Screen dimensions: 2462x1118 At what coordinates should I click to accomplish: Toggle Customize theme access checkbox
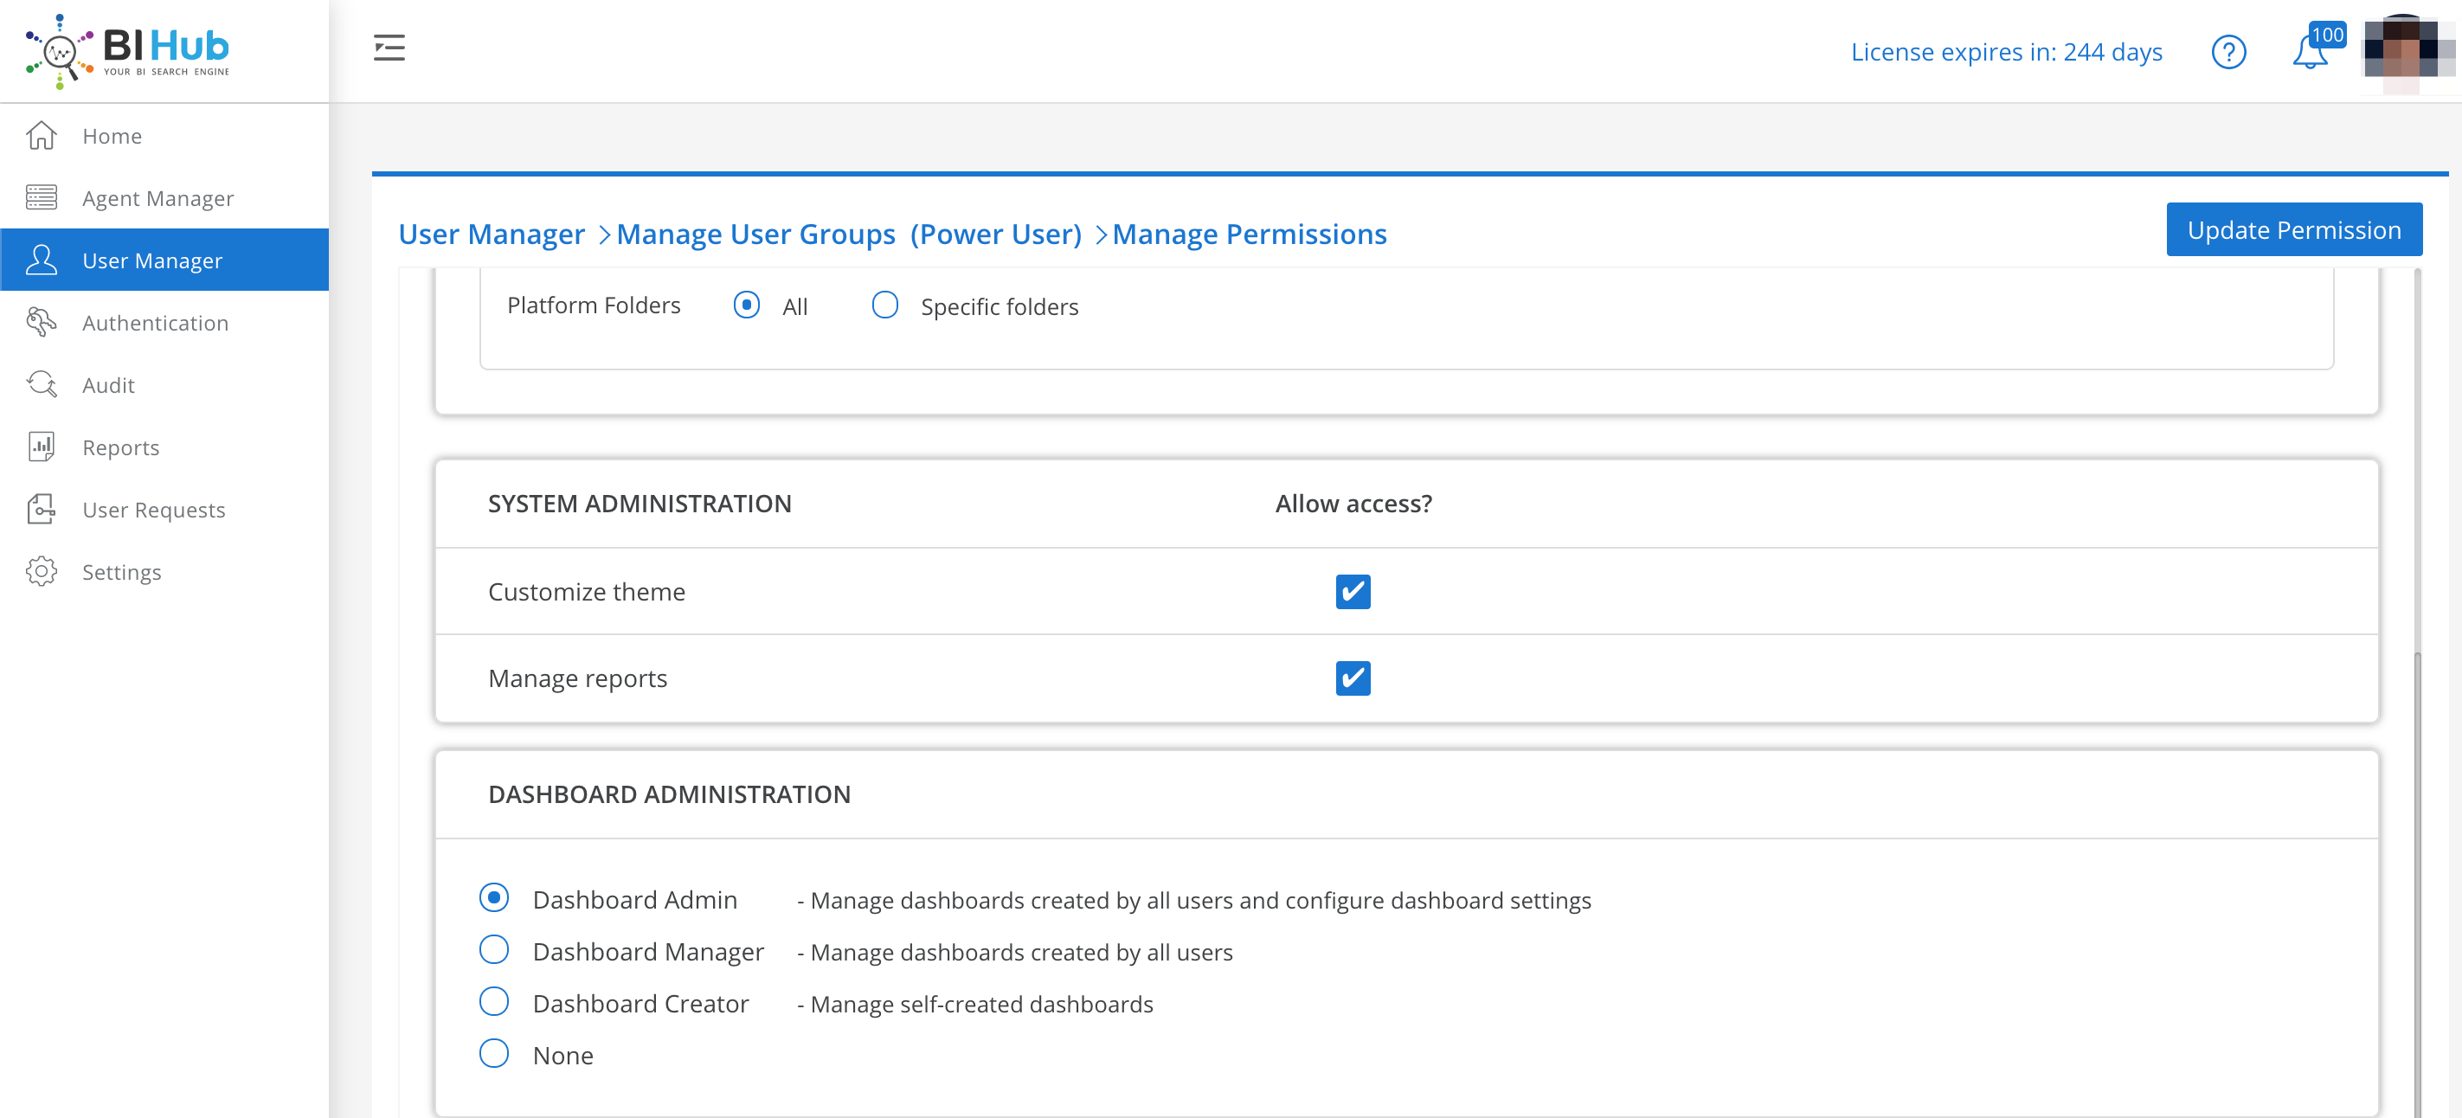(1352, 592)
